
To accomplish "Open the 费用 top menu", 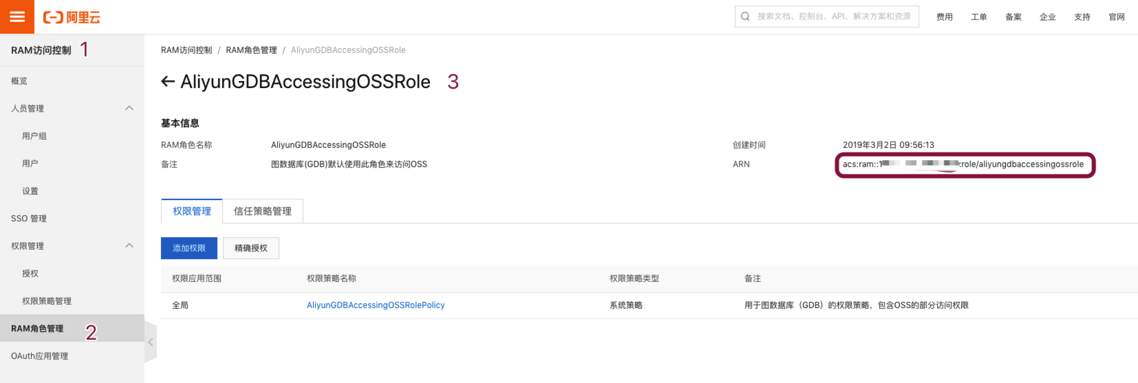I will pyautogui.click(x=944, y=17).
